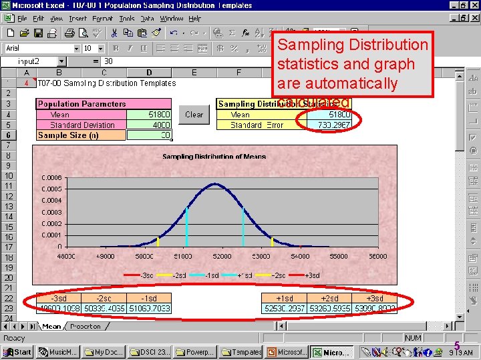Screen dimensions: 481x360
Task: Open a file with the Open folder icon
Action: point(24,33)
